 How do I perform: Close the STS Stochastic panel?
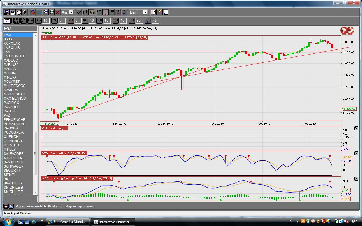356,153
